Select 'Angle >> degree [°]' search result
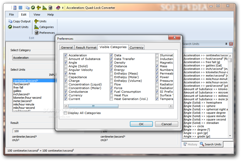This screenshot has width=241, height=161. 197,130
